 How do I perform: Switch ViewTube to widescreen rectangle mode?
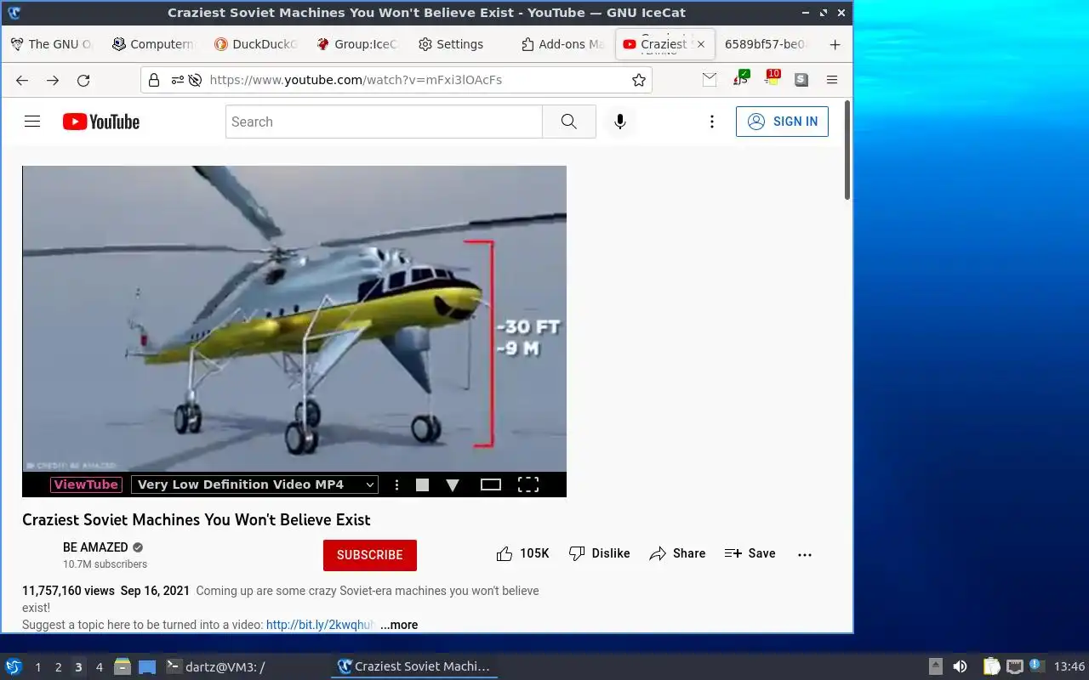pyautogui.click(x=491, y=484)
